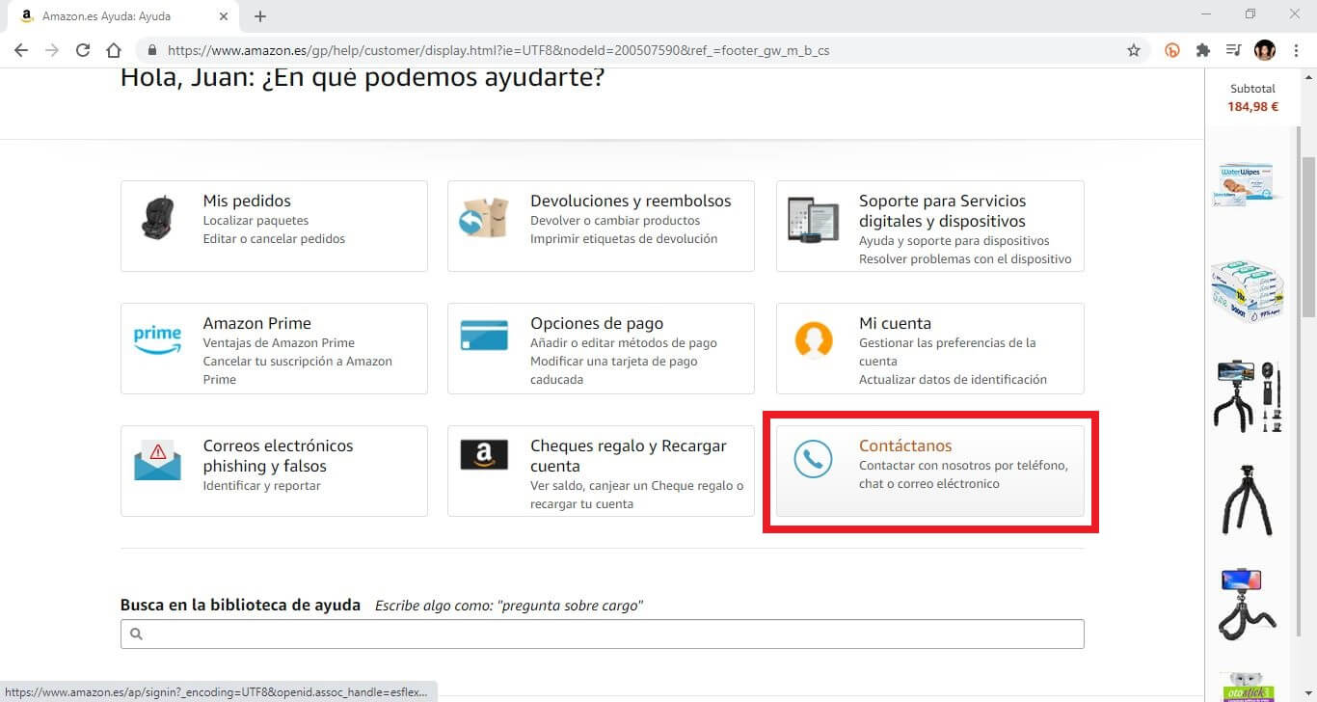
Task: Open the orange extension icon in toolbar
Action: point(1173,50)
